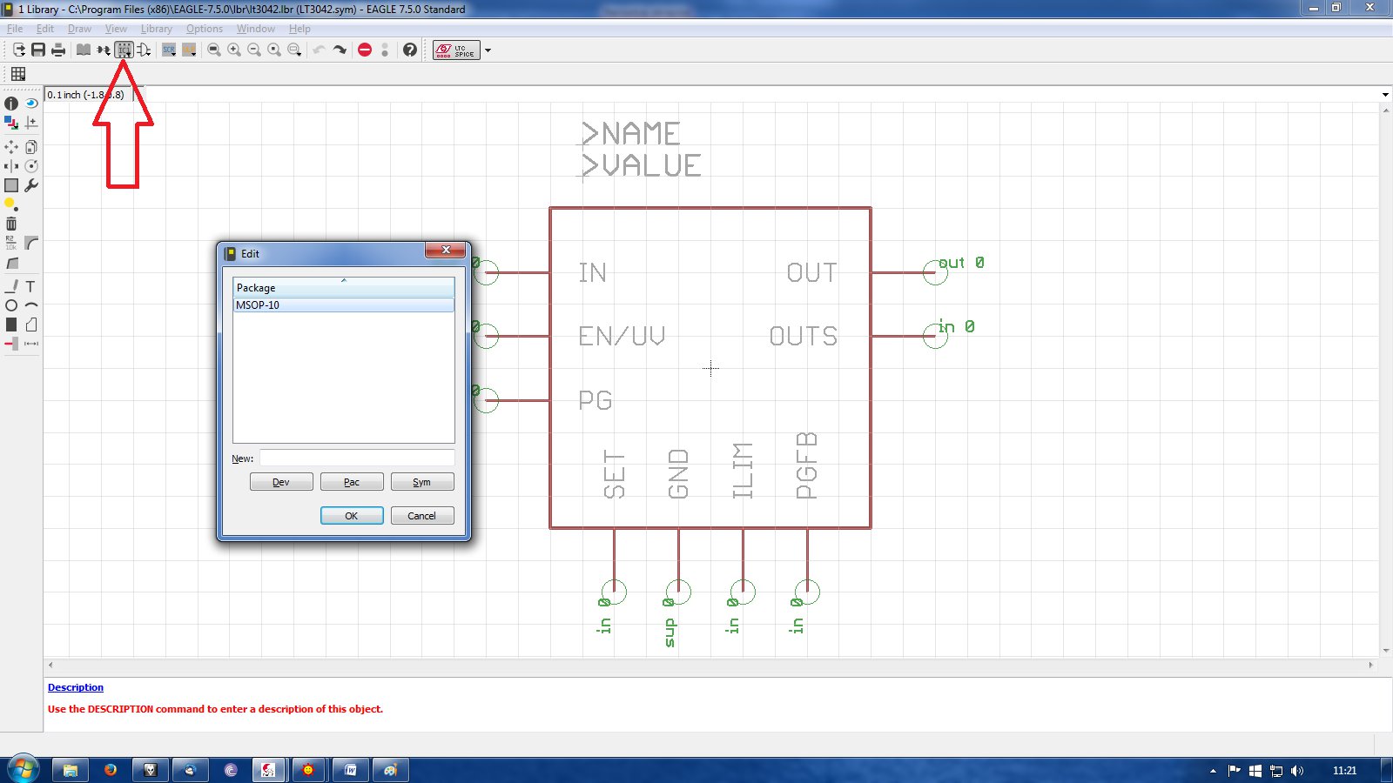The image size is (1393, 783).
Task: Undo the last action
Action: 319,50
